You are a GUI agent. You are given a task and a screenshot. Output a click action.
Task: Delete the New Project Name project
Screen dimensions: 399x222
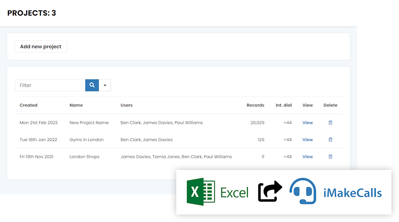[x=330, y=123]
